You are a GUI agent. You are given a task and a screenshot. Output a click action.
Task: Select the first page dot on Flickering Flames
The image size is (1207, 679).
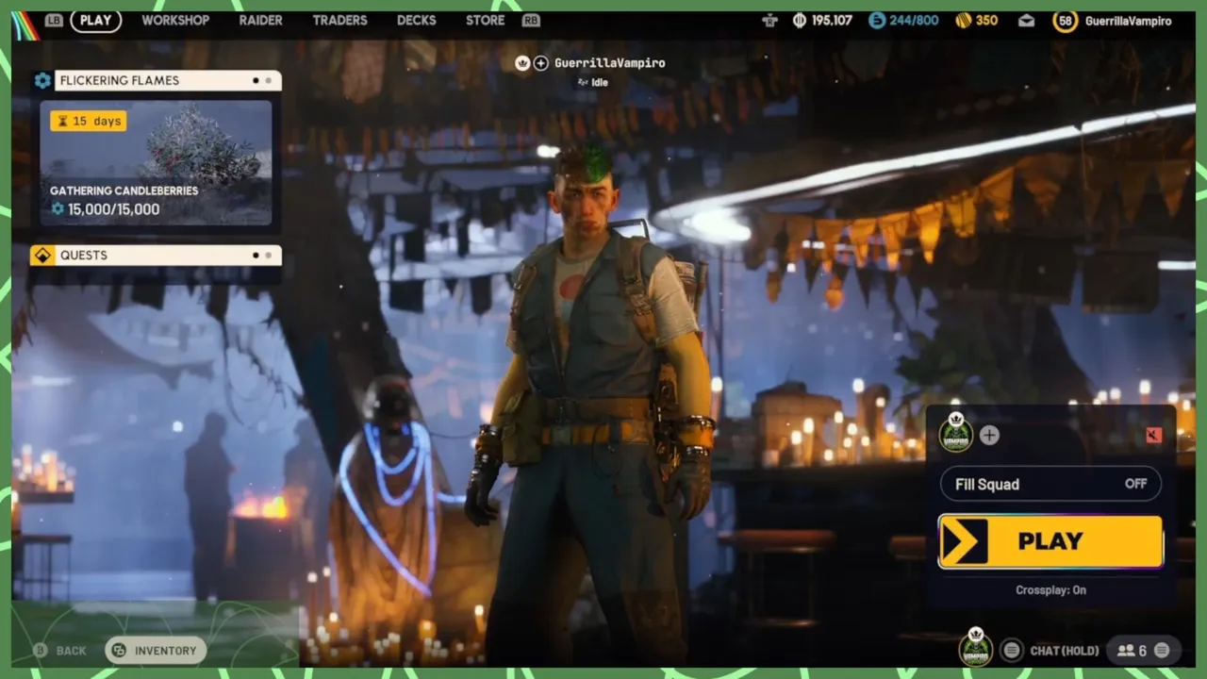click(256, 80)
